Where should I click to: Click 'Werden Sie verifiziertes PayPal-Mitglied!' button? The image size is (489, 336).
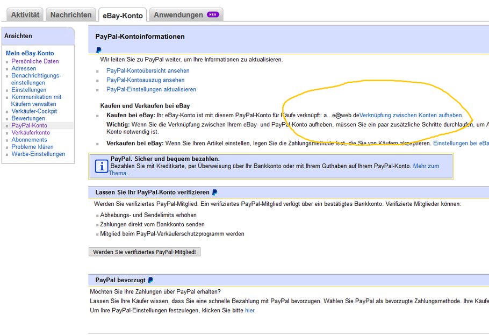[x=145, y=252]
